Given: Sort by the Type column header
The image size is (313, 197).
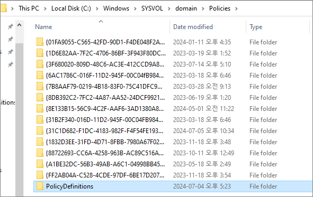Looking at the screenshot, I should 256,27.
